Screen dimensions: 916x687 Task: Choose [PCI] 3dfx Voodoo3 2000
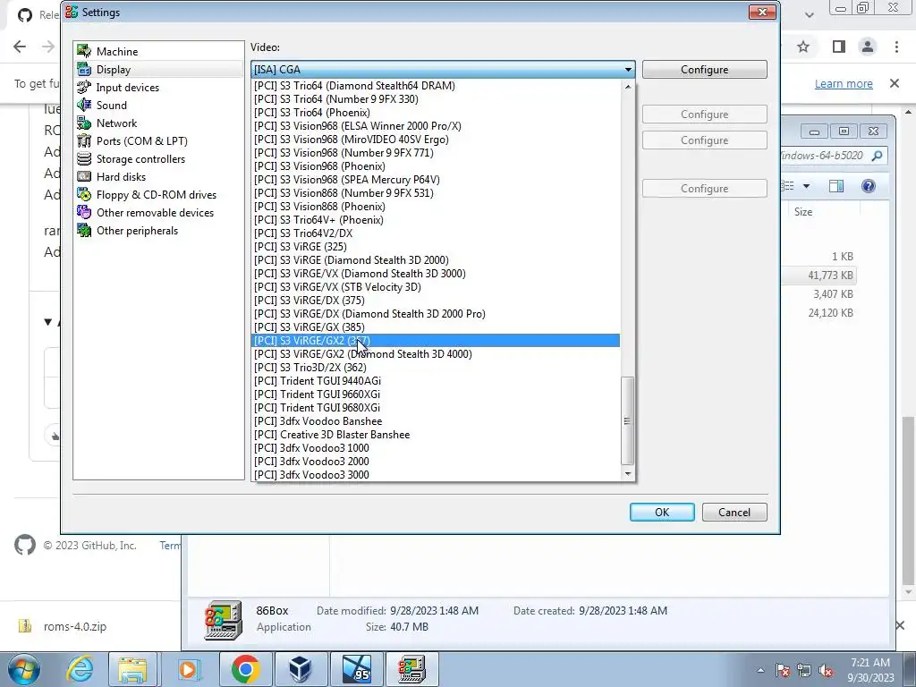[x=436, y=462]
